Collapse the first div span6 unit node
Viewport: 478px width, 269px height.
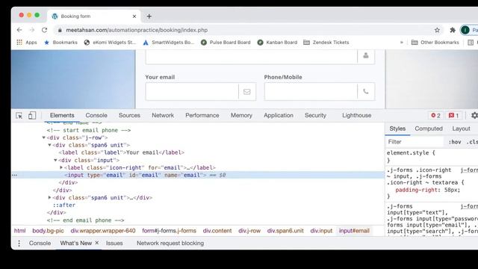point(49,145)
